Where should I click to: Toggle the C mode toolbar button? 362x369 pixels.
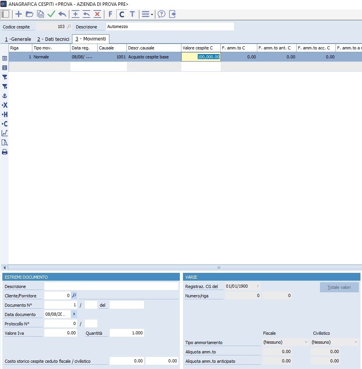click(x=121, y=14)
